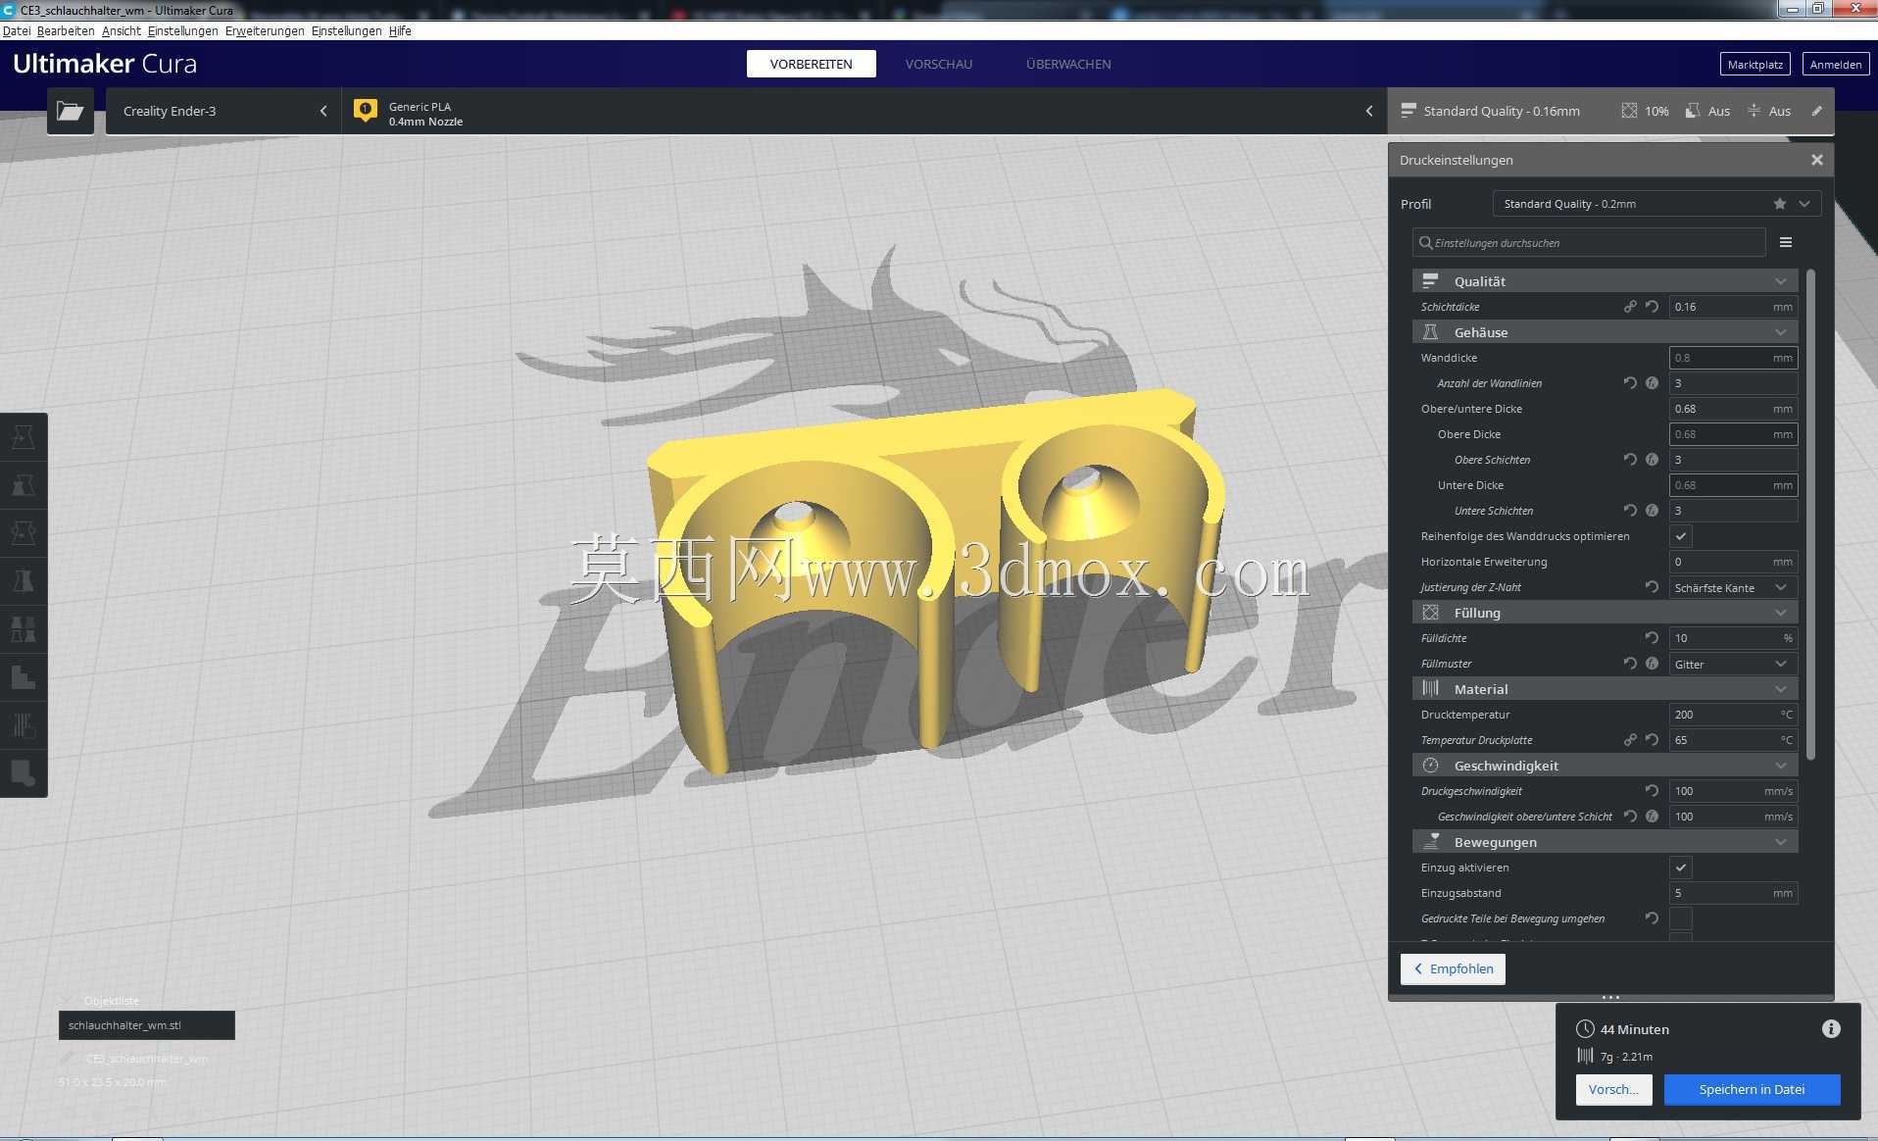Viewport: 1878px width, 1141px height.
Task: Reset Obere Schichten value
Action: tap(1630, 460)
